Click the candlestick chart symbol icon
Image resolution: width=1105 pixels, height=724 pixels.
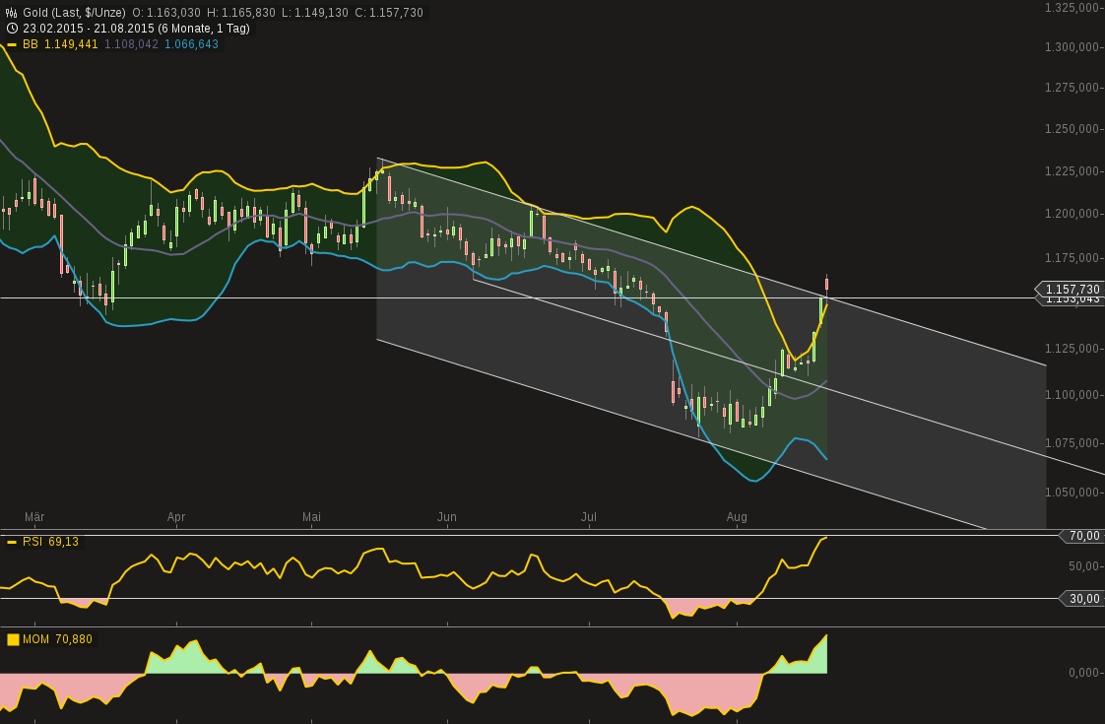(11, 12)
